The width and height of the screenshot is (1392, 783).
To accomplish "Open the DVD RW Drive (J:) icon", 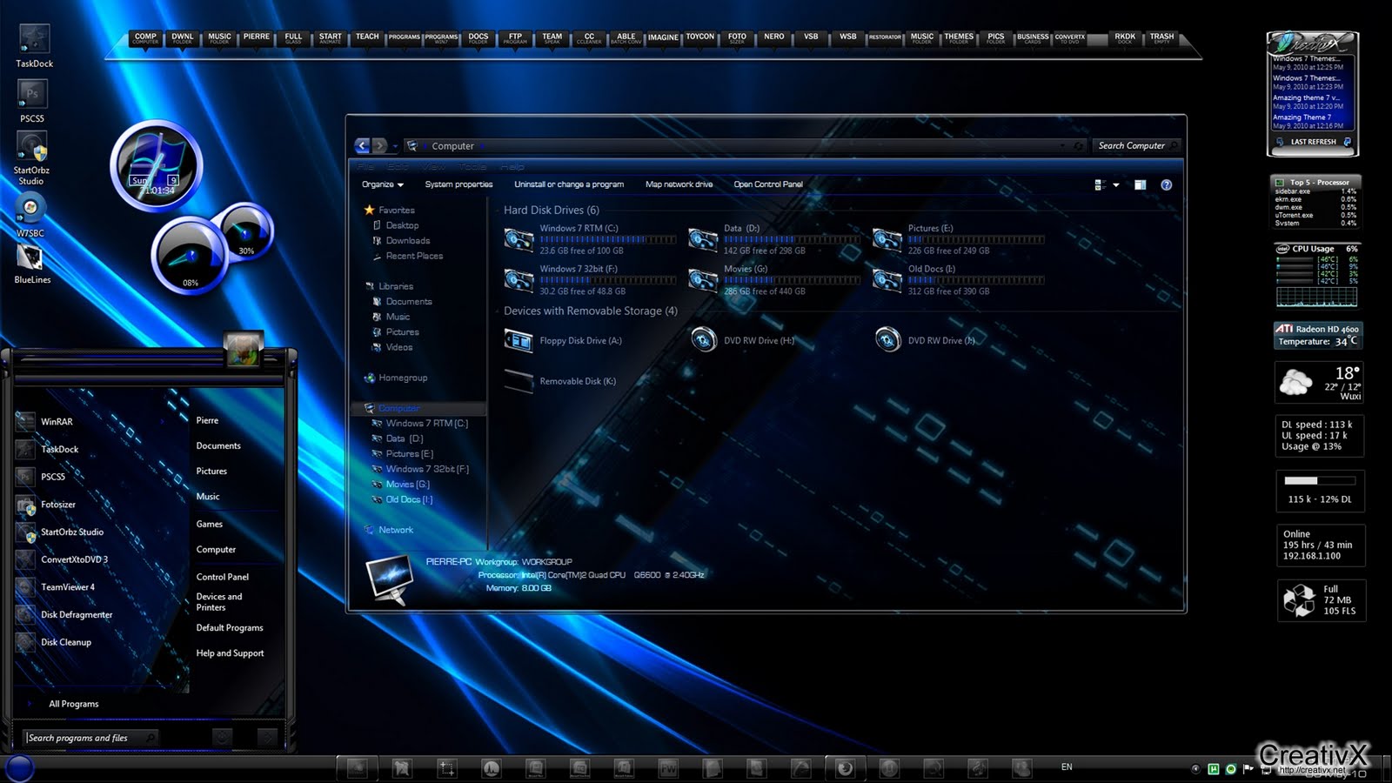I will (x=887, y=339).
